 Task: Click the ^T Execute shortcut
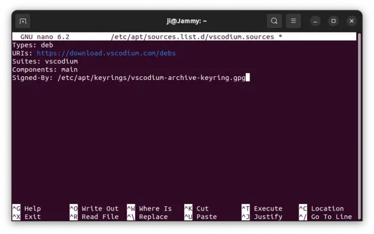pyautogui.click(x=262, y=208)
